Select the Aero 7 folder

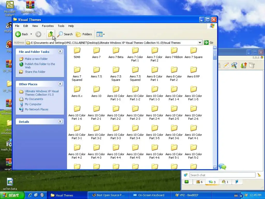[x=96, y=53]
